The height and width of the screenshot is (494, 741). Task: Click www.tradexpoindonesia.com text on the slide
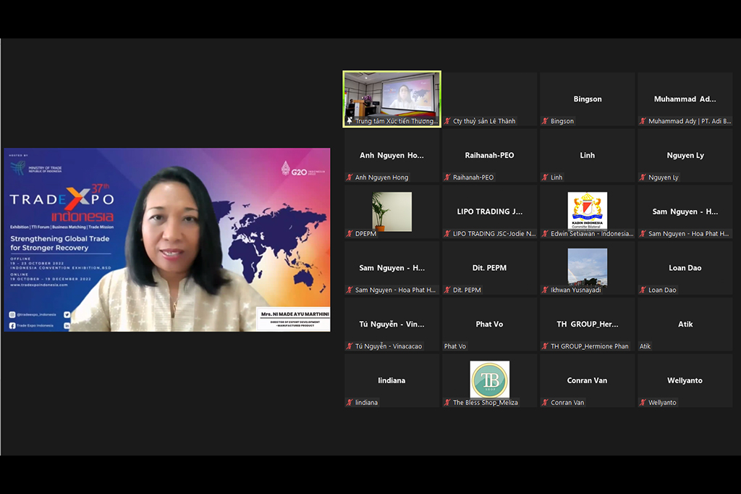pos(39,285)
